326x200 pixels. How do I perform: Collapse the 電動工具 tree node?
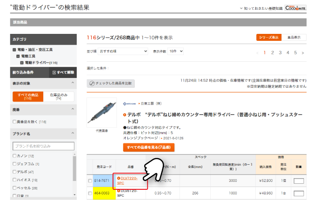click(x=18, y=56)
